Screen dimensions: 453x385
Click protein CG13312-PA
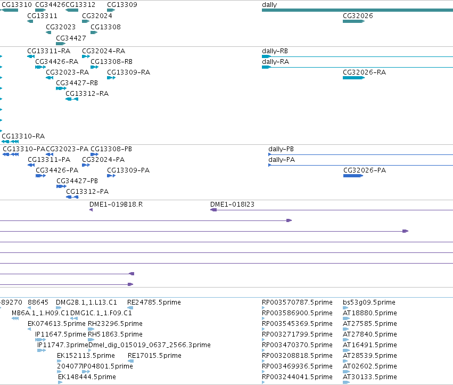point(72,197)
